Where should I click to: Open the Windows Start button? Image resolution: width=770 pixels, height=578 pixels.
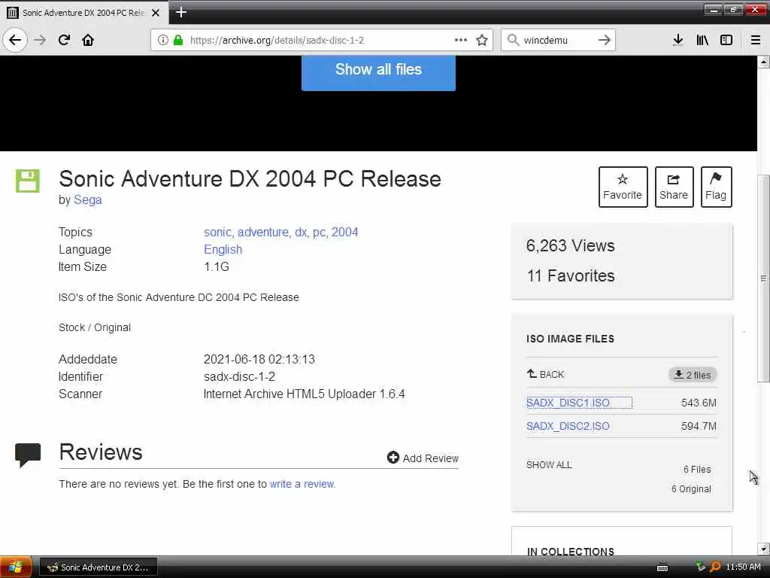coord(15,567)
